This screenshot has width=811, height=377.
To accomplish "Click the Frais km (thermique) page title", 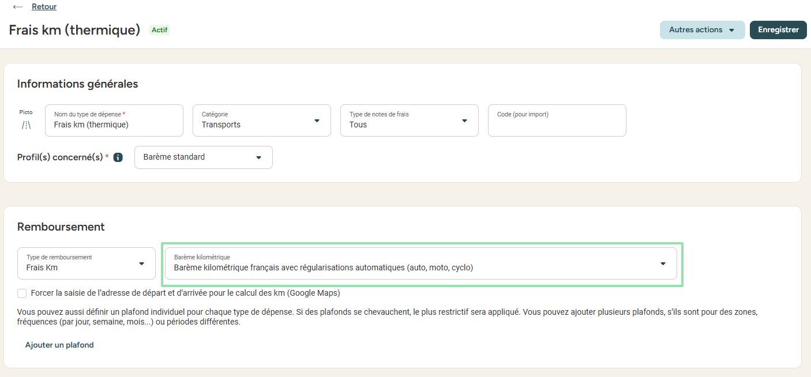I will click(74, 30).
